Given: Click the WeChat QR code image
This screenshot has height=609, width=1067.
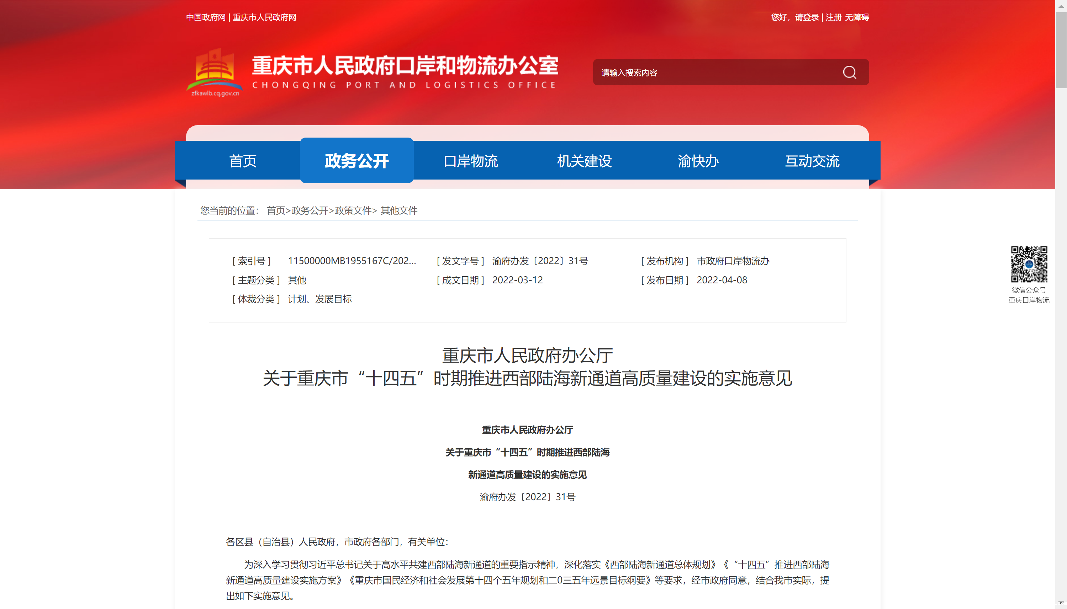Looking at the screenshot, I should point(1029,264).
